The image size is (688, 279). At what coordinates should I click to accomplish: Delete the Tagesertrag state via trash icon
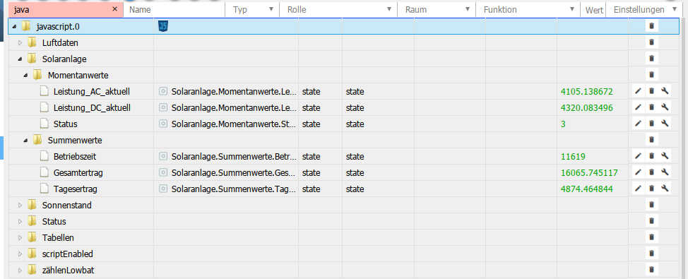click(651, 189)
